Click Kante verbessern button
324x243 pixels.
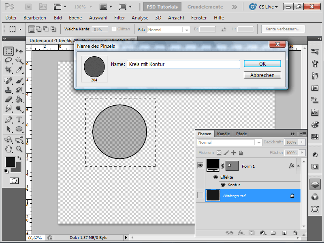pos(283,29)
